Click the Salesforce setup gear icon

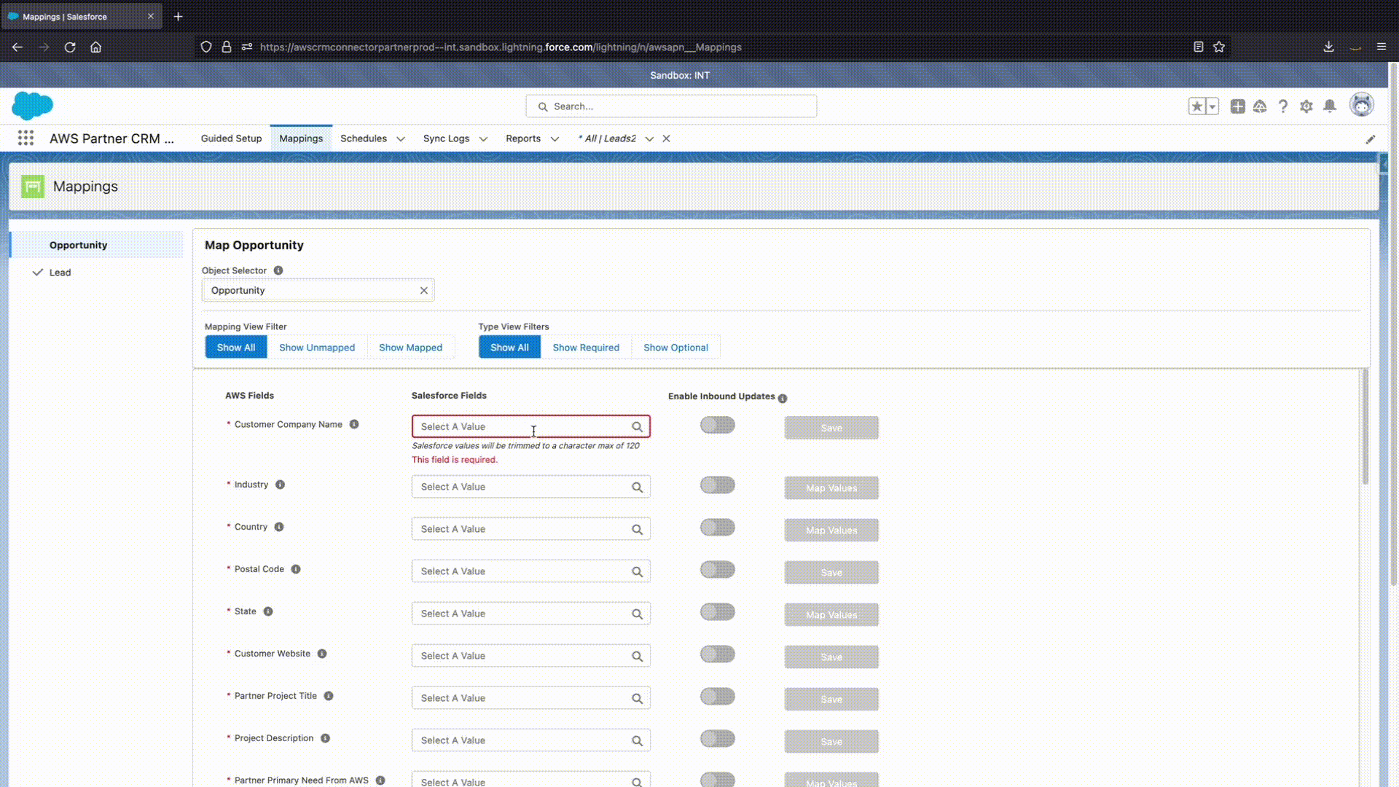pyautogui.click(x=1306, y=106)
